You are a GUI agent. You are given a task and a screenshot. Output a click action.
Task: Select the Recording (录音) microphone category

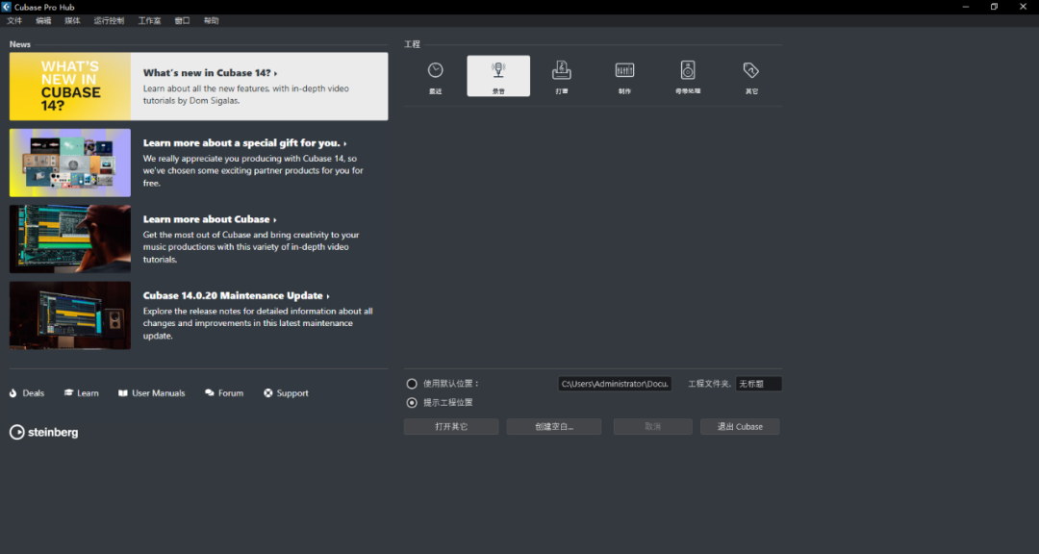(498, 76)
